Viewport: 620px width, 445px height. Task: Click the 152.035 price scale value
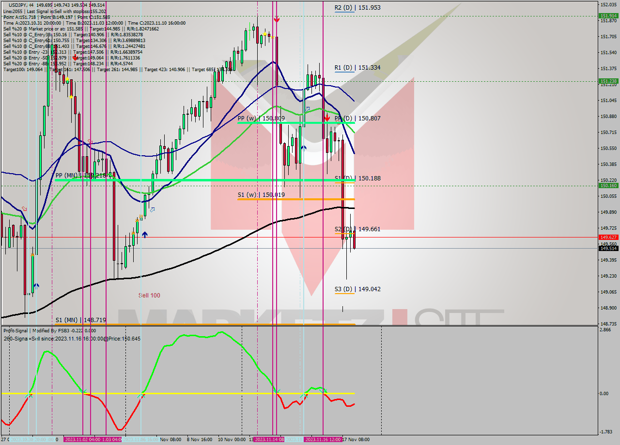point(607,4)
